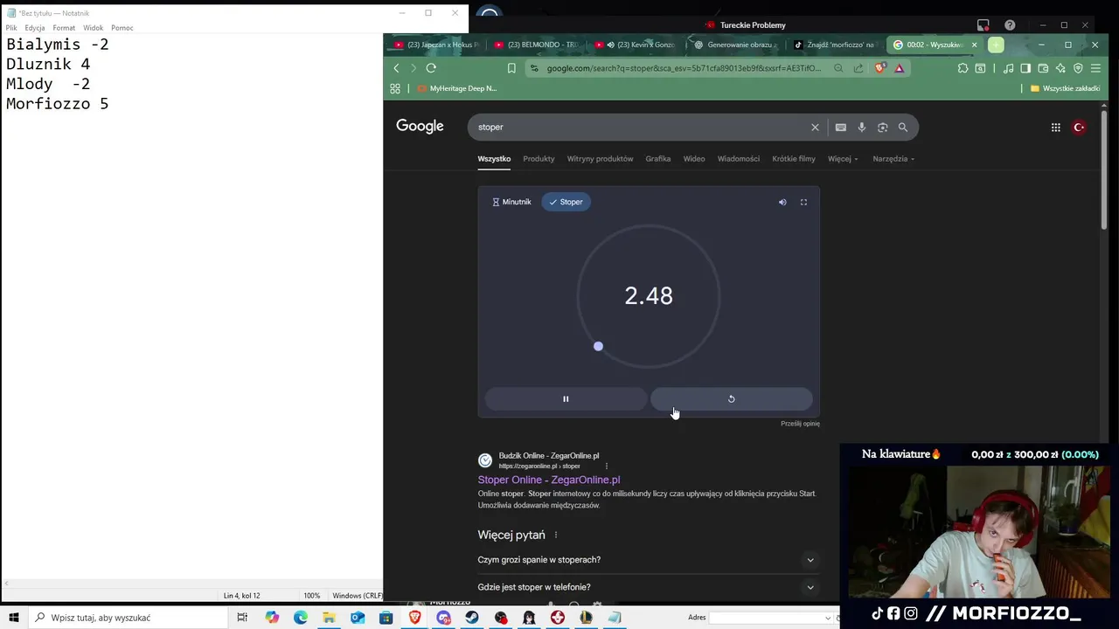Open the on-screen keyboard in search
This screenshot has width=1119, height=629.
point(841,128)
